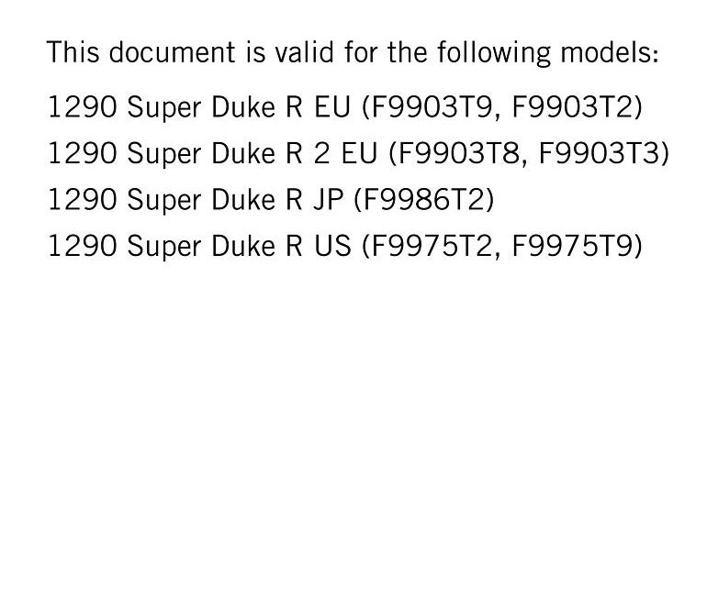The width and height of the screenshot is (707, 610).
Task: Click 'Duke' in the first EU model line
Action: [x=243, y=106]
